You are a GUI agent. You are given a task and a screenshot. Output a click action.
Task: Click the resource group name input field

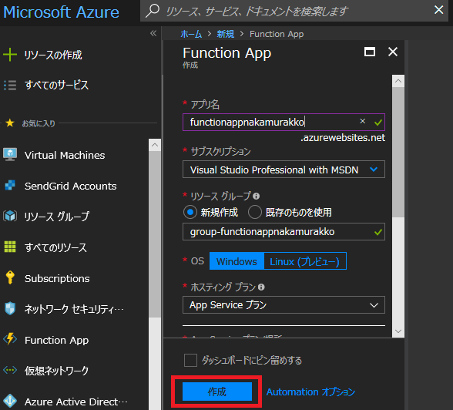(x=284, y=231)
